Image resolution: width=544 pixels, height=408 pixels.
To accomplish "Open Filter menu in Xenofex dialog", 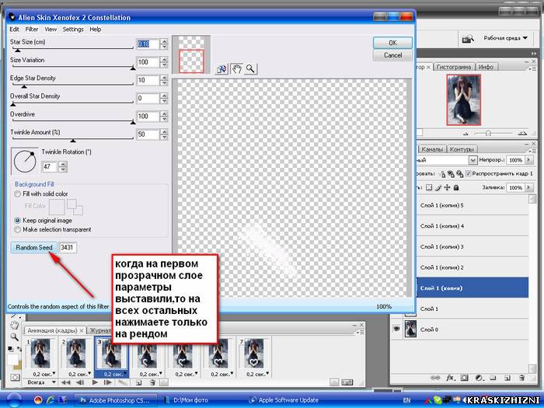I will click(32, 30).
